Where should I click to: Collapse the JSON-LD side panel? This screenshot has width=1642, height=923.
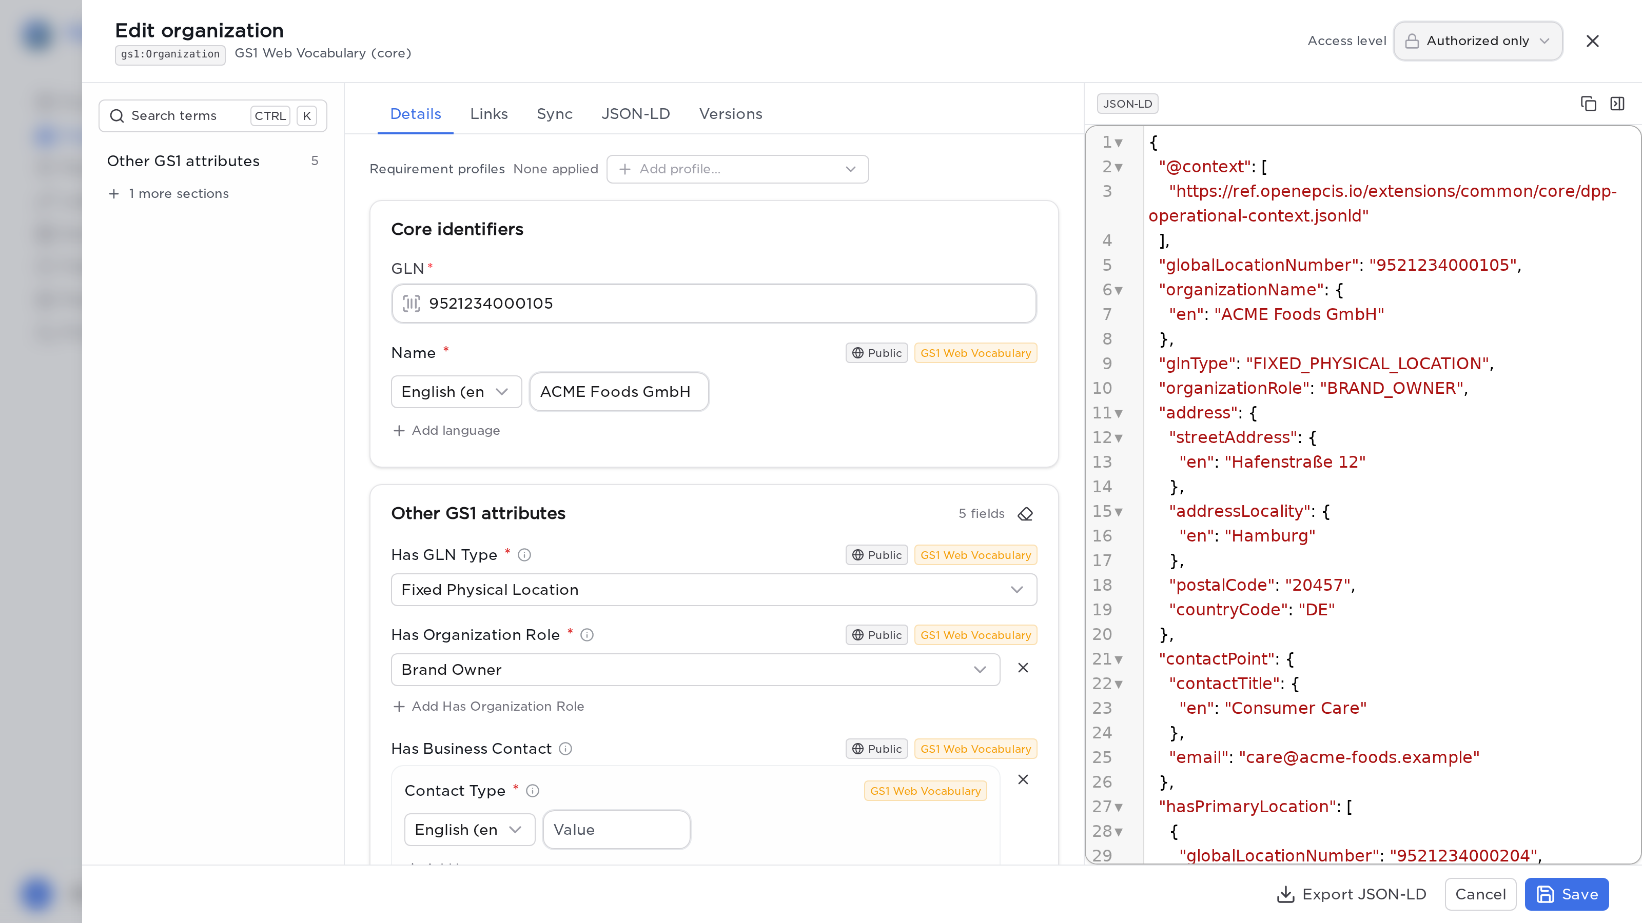[1617, 103]
